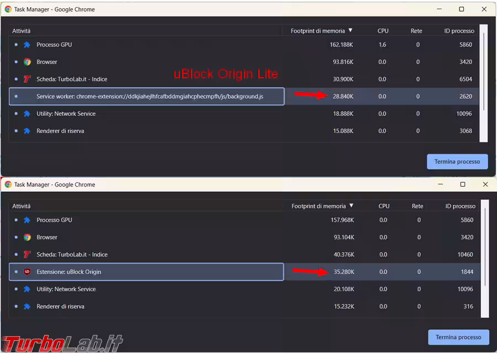Maximize the top Task Manager window
The height and width of the screenshot is (354, 497).
coord(462,9)
